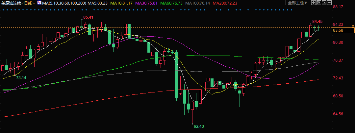Change the 日线 period selector
The image size is (355, 133).
(x=28, y=3)
